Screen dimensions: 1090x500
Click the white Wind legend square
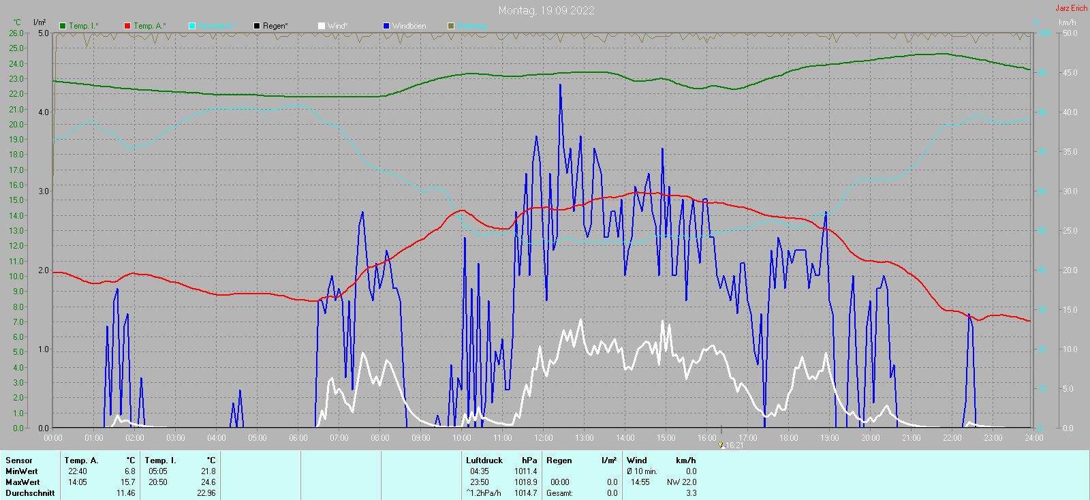click(x=322, y=26)
